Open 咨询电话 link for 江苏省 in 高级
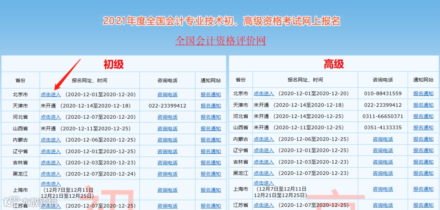Screen dimensions: 440x210 click(383, 205)
